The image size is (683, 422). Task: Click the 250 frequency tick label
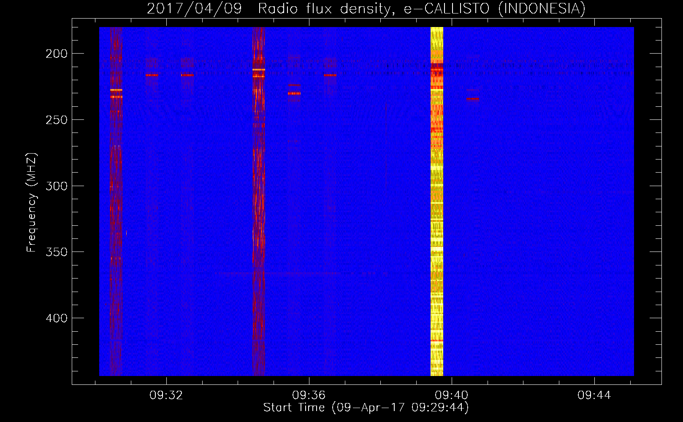pos(57,120)
